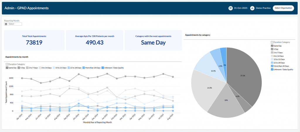Click calendar icon in Reporting Month selector
300x132 pixels.
pyautogui.click(x=6, y=24)
